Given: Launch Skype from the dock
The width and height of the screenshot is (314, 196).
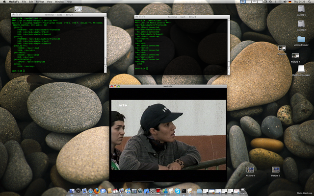Looking at the screenshot, I should click(x=178, y=191).
